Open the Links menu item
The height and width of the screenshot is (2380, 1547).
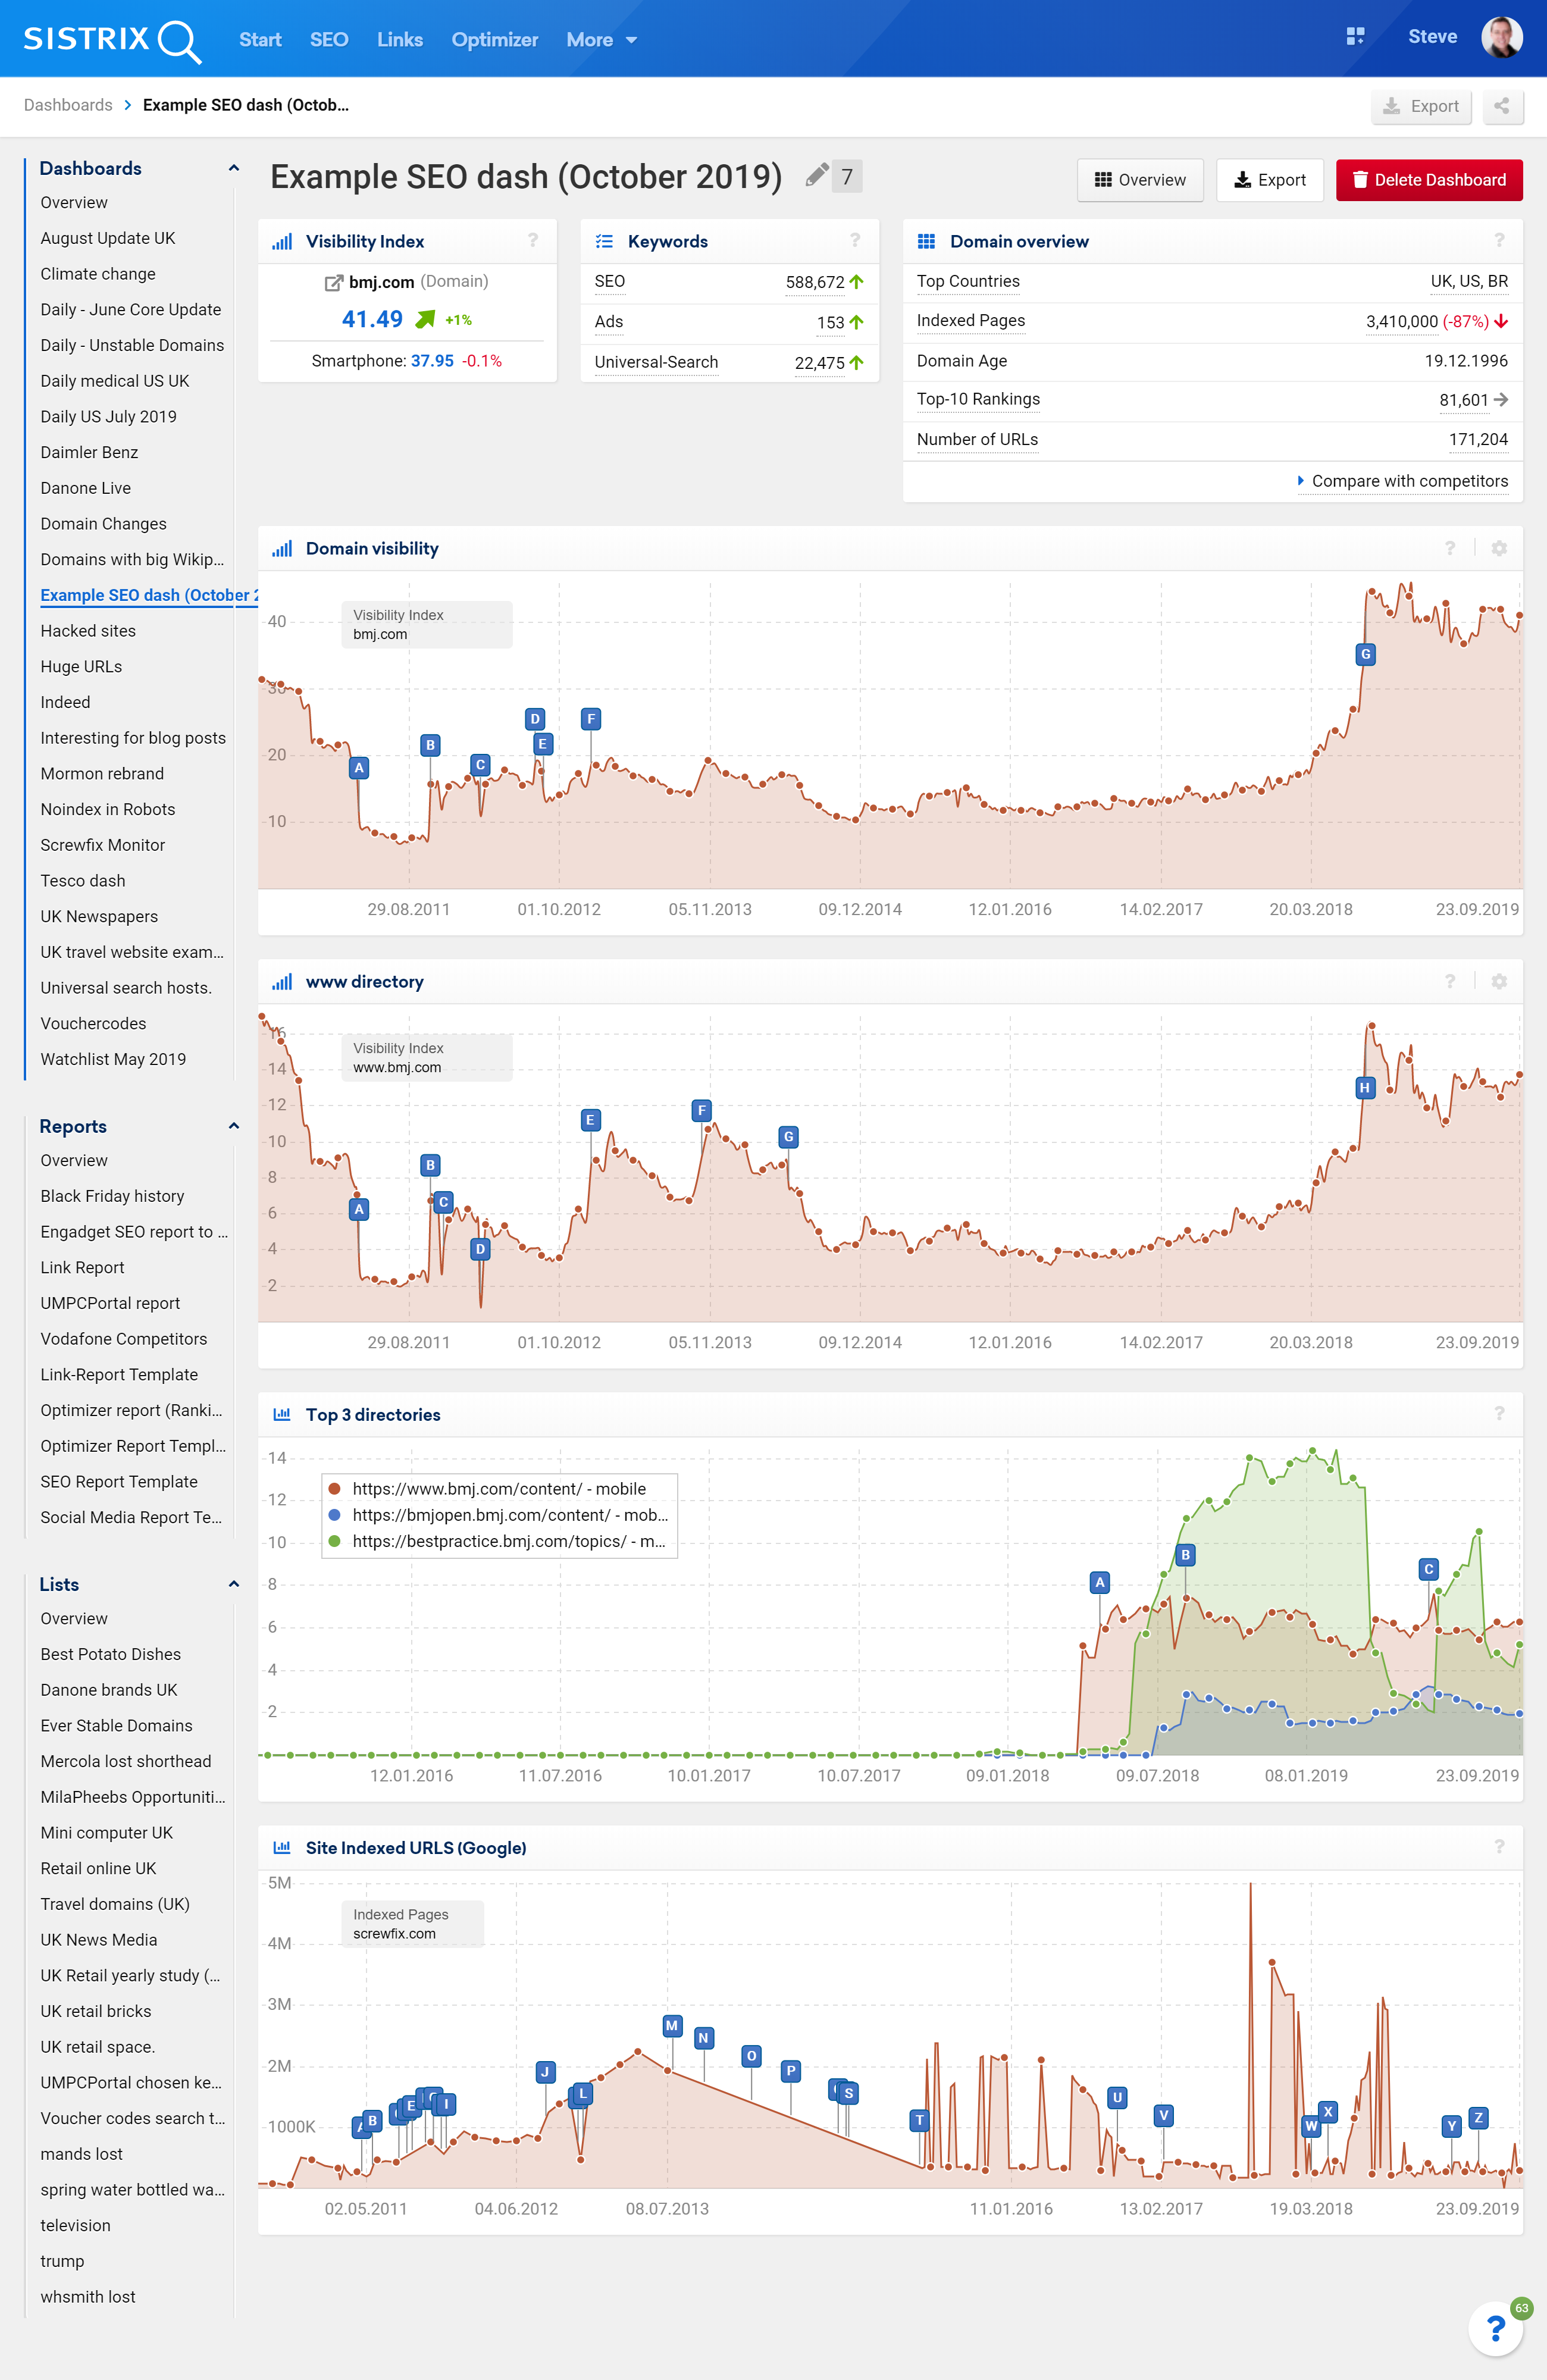click(400, 40)
